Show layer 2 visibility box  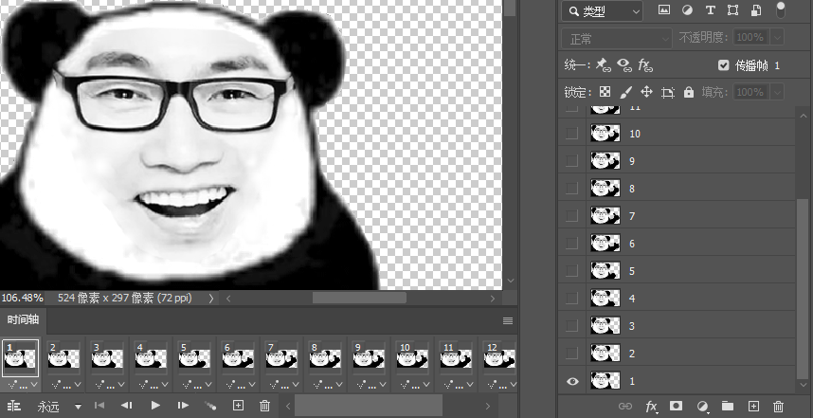pyautogui.click(x=572, y=354)
